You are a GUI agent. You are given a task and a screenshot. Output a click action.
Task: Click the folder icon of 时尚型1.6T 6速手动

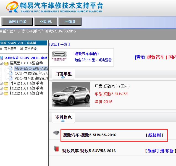(x=6, y=83)
